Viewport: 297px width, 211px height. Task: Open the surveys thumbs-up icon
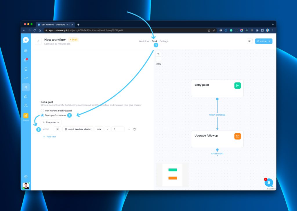click(26, 96)
